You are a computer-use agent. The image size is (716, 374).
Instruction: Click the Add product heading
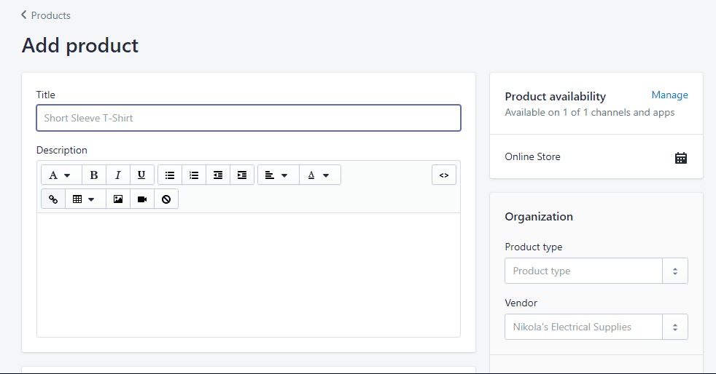point(80,46)
